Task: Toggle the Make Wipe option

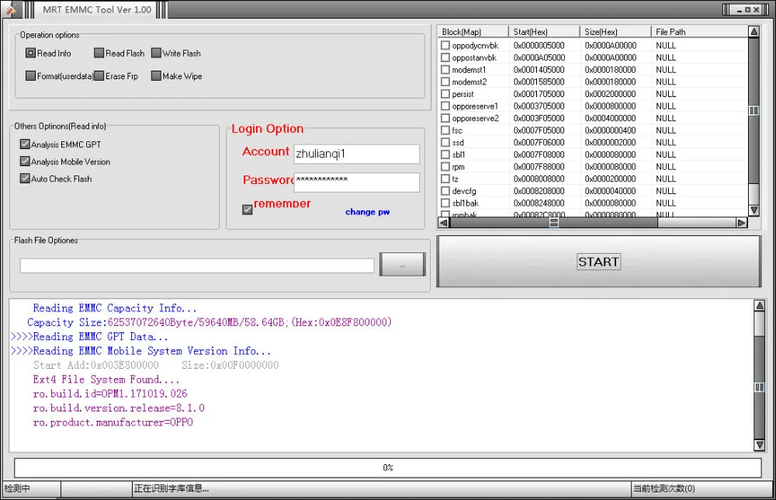Action: coord(156,75)
